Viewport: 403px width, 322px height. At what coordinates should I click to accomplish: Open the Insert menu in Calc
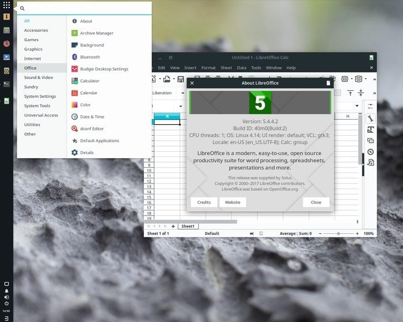(190, 67)
